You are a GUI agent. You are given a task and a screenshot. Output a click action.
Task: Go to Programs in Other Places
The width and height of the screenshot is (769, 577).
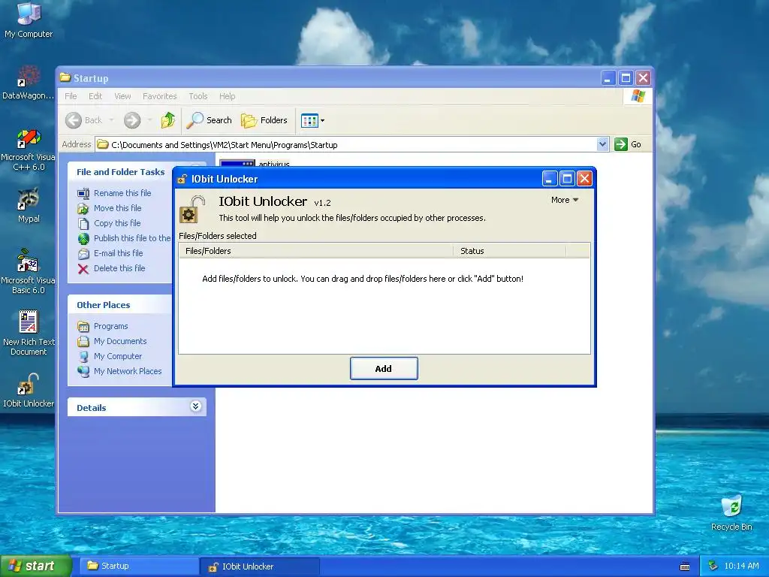[x=111, y=326]
